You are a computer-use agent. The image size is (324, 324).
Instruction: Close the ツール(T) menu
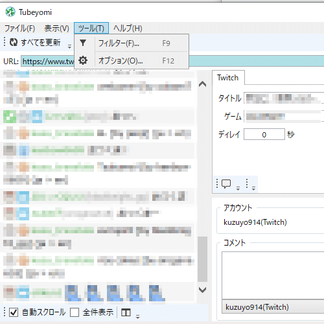91,28
